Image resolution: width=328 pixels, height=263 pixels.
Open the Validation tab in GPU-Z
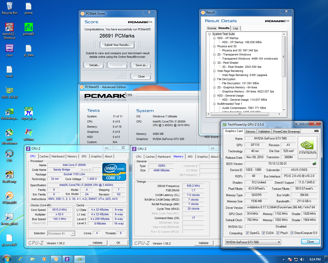click(264, 131)
